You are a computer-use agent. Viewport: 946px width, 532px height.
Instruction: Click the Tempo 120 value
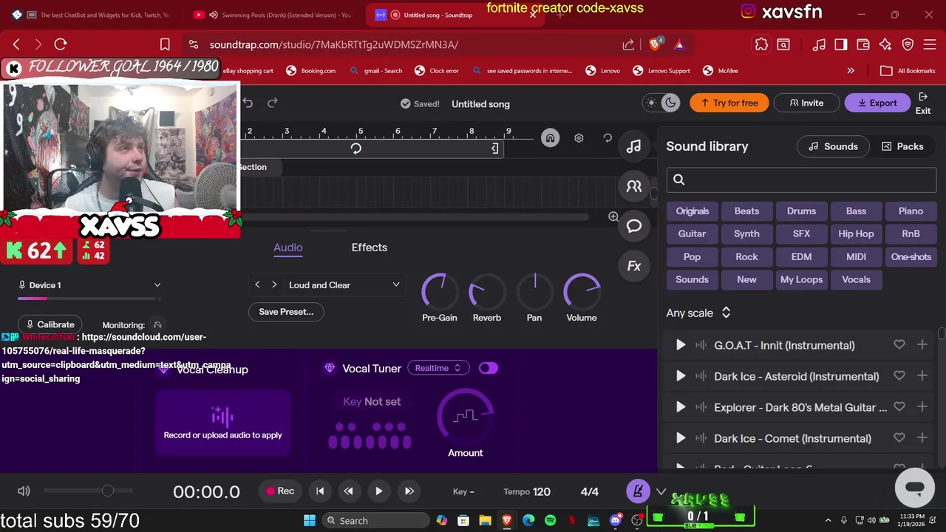coord(527,492)
